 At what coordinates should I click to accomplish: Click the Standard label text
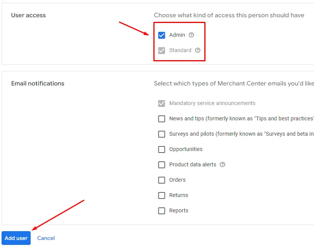pos(180,50)
